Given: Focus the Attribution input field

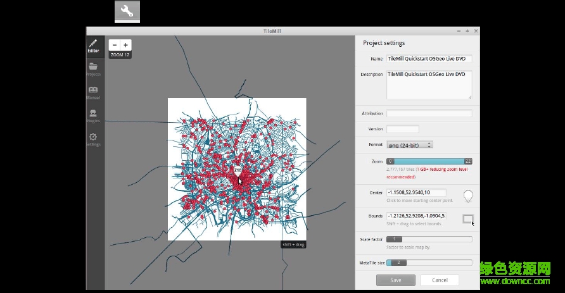Looking at the screenshot, I should [429, 114].
